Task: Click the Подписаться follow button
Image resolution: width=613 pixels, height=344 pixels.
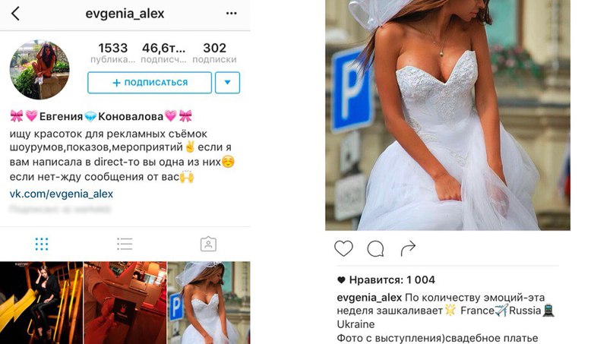Action: 150,83
